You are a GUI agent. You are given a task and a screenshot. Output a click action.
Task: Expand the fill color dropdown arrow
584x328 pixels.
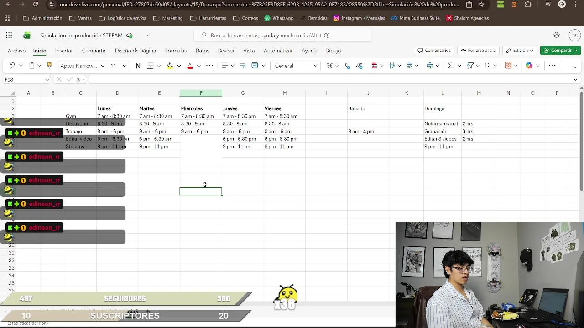click(x=179, y=66)
